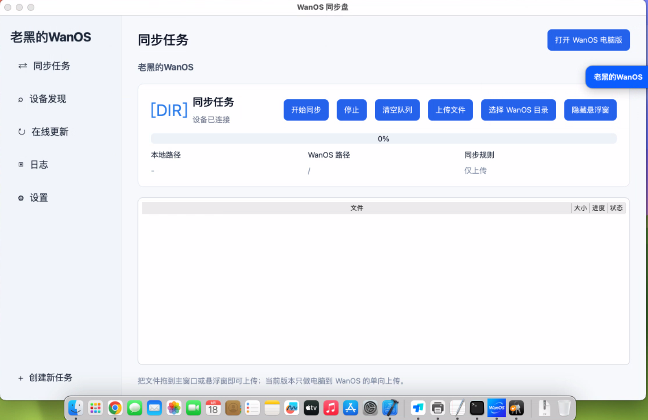The height and width of the screenshot is (420, 648).
Task: Open Calendar from the Dock
Action: [213, 408]
